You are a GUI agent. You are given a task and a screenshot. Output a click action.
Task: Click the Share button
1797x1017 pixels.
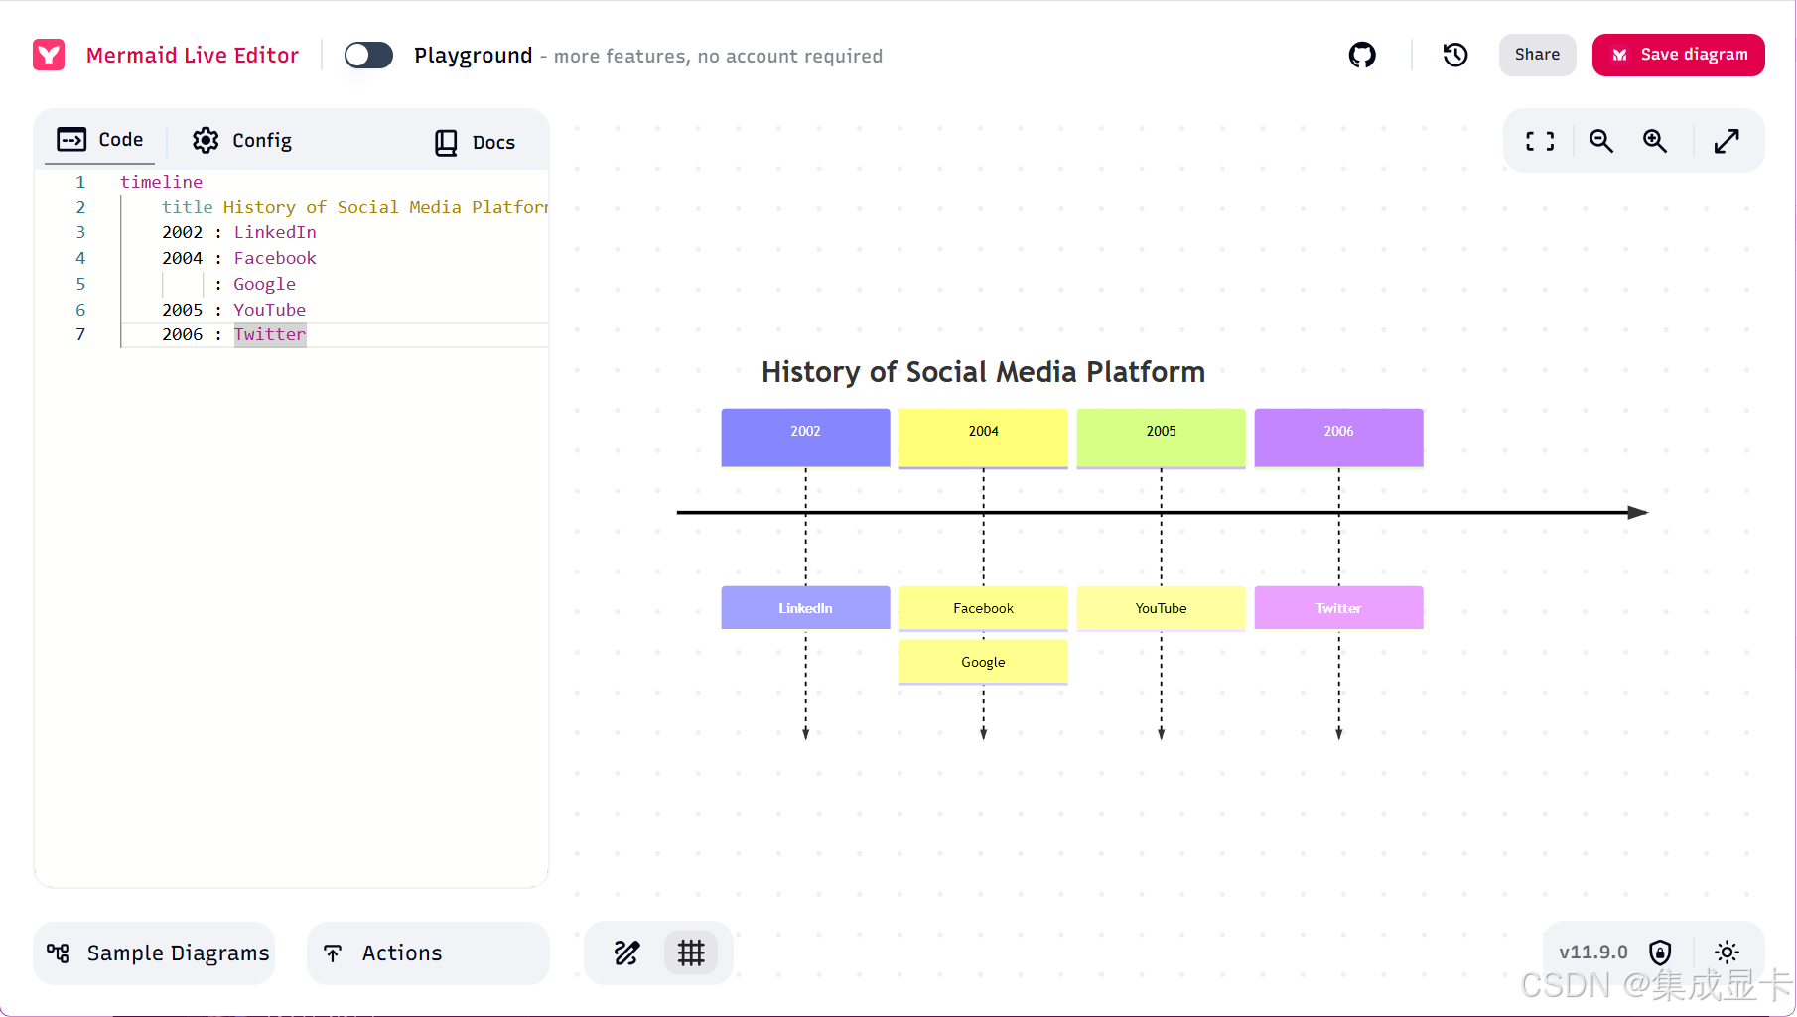coord(1537,55)
